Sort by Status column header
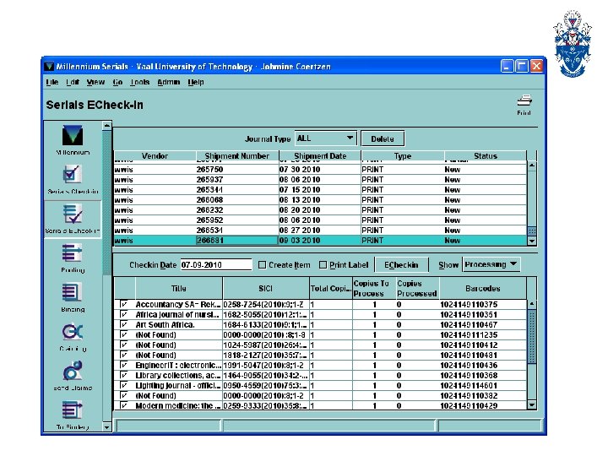Viewport: 608px width, 456px height. click(x=485, y=156)
